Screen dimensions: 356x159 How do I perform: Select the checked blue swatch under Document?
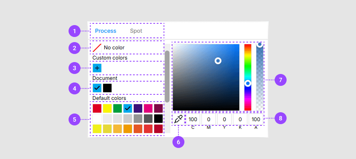pos(97,88)
